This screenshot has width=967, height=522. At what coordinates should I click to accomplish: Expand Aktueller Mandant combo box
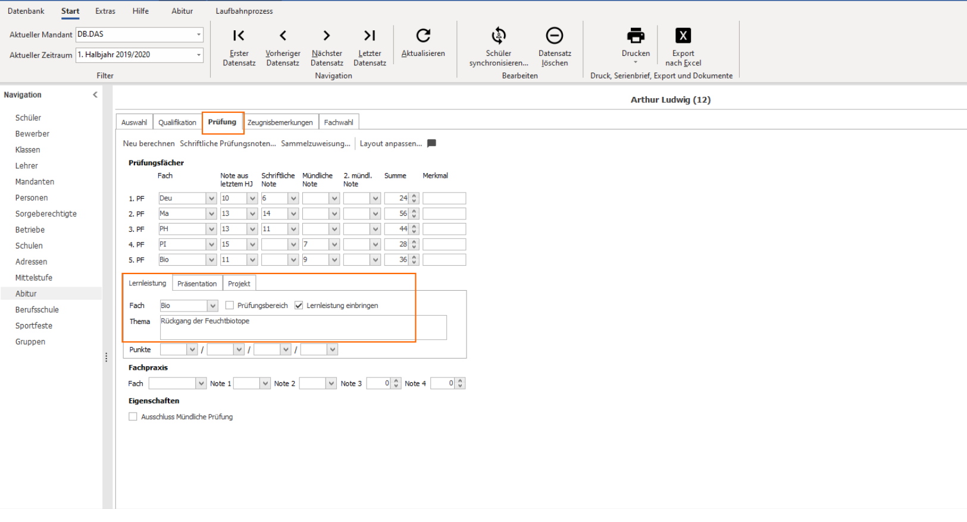[x=199, y=34]
